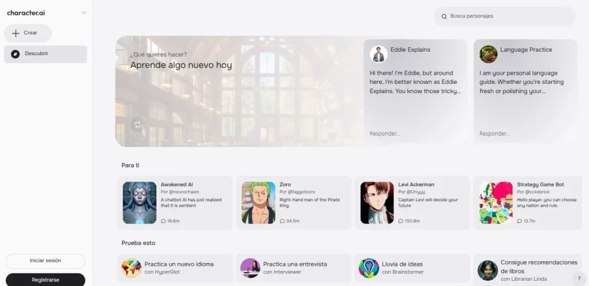The image size is (589, 286).
Task: Click the Language Practice intro message text
Action: click(521, 82)
